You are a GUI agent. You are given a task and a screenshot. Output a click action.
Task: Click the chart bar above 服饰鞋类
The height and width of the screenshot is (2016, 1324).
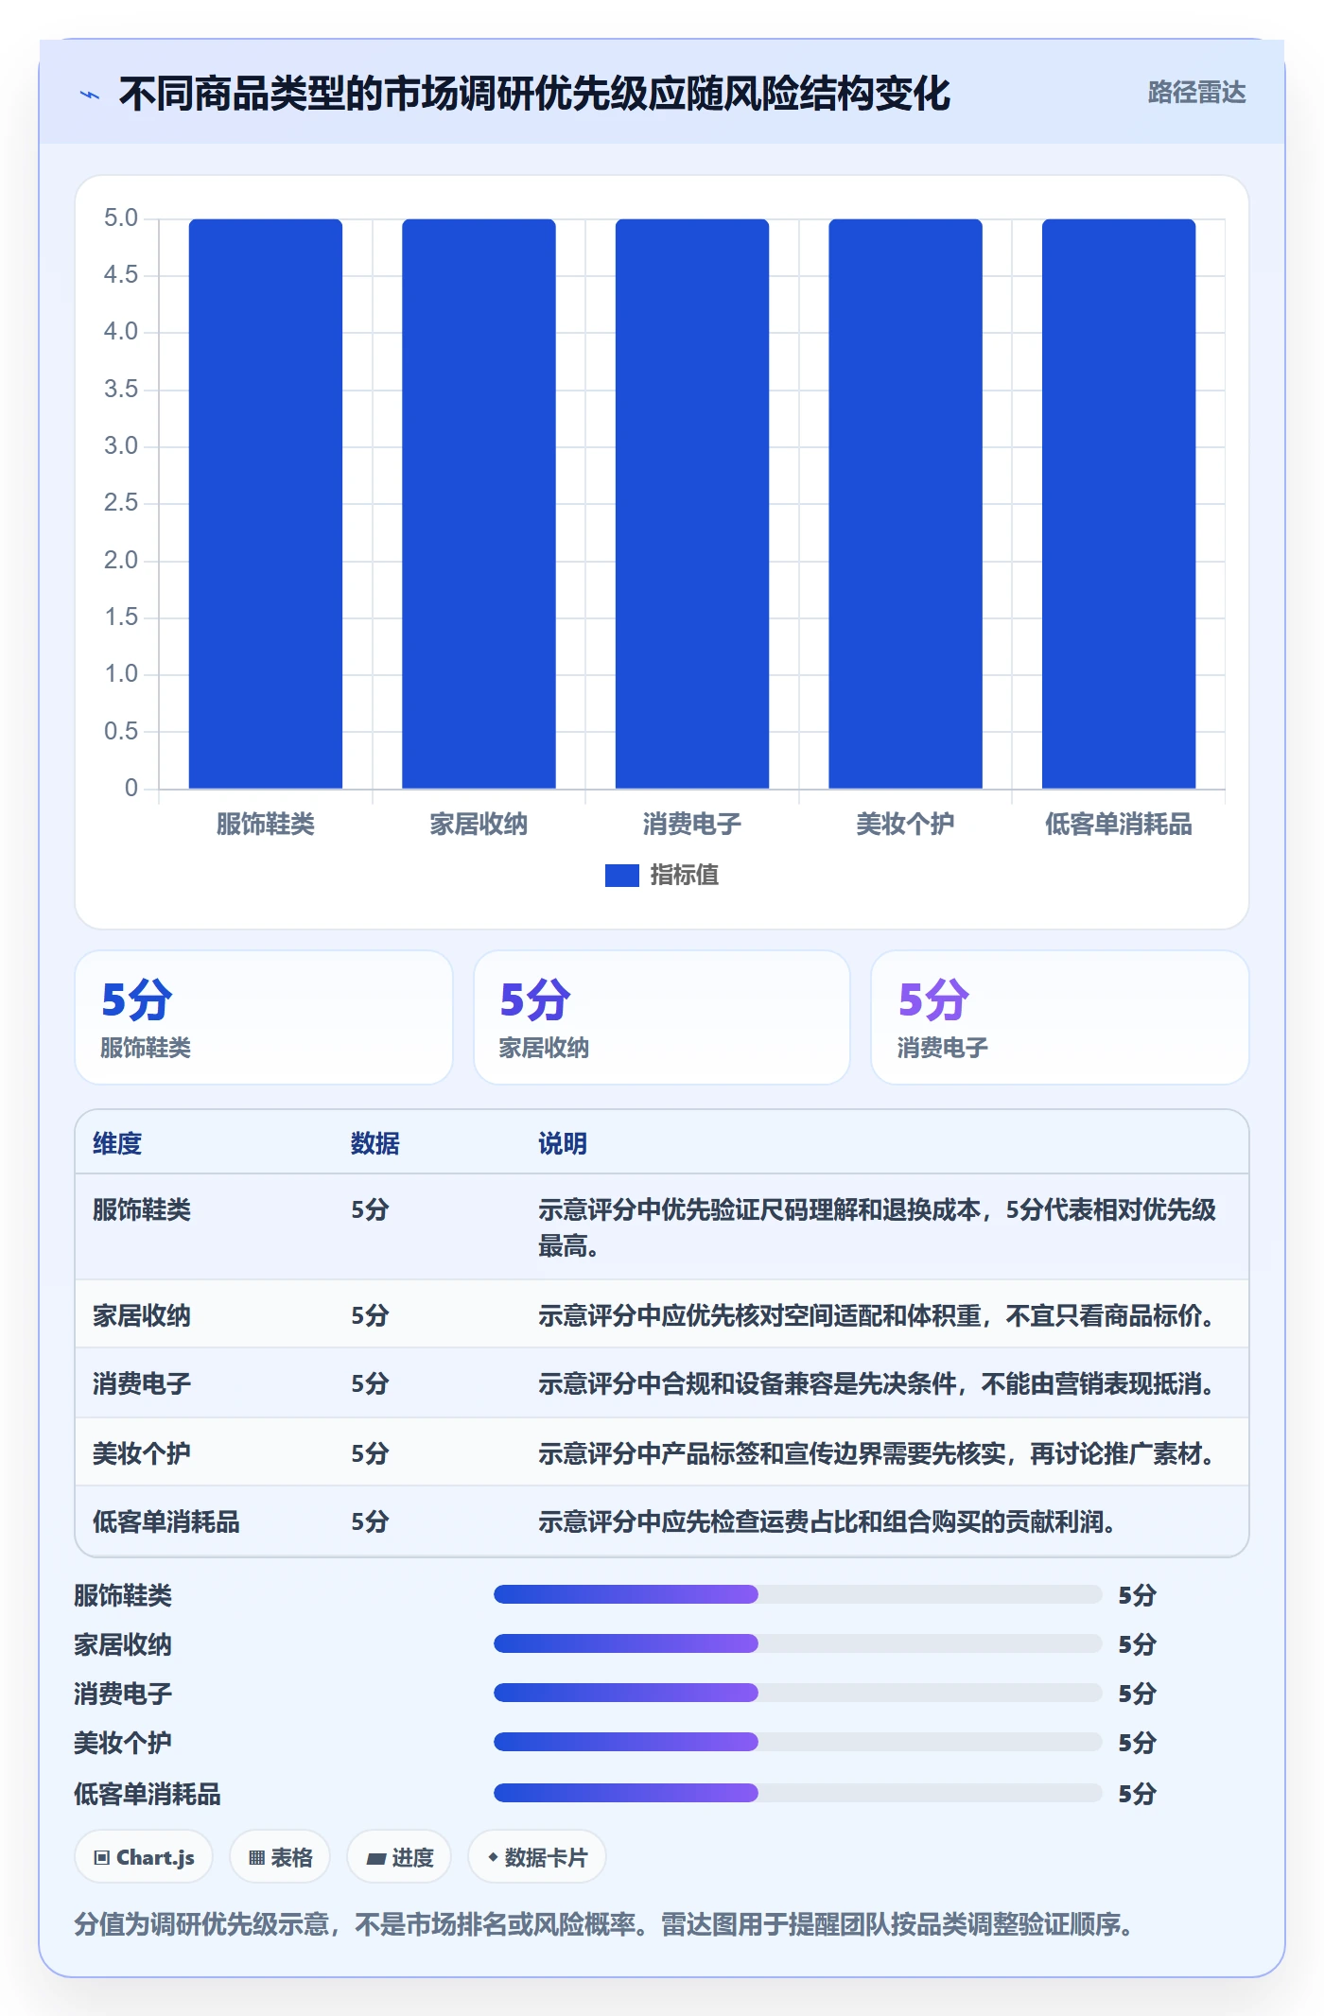[x=266, y=503]
